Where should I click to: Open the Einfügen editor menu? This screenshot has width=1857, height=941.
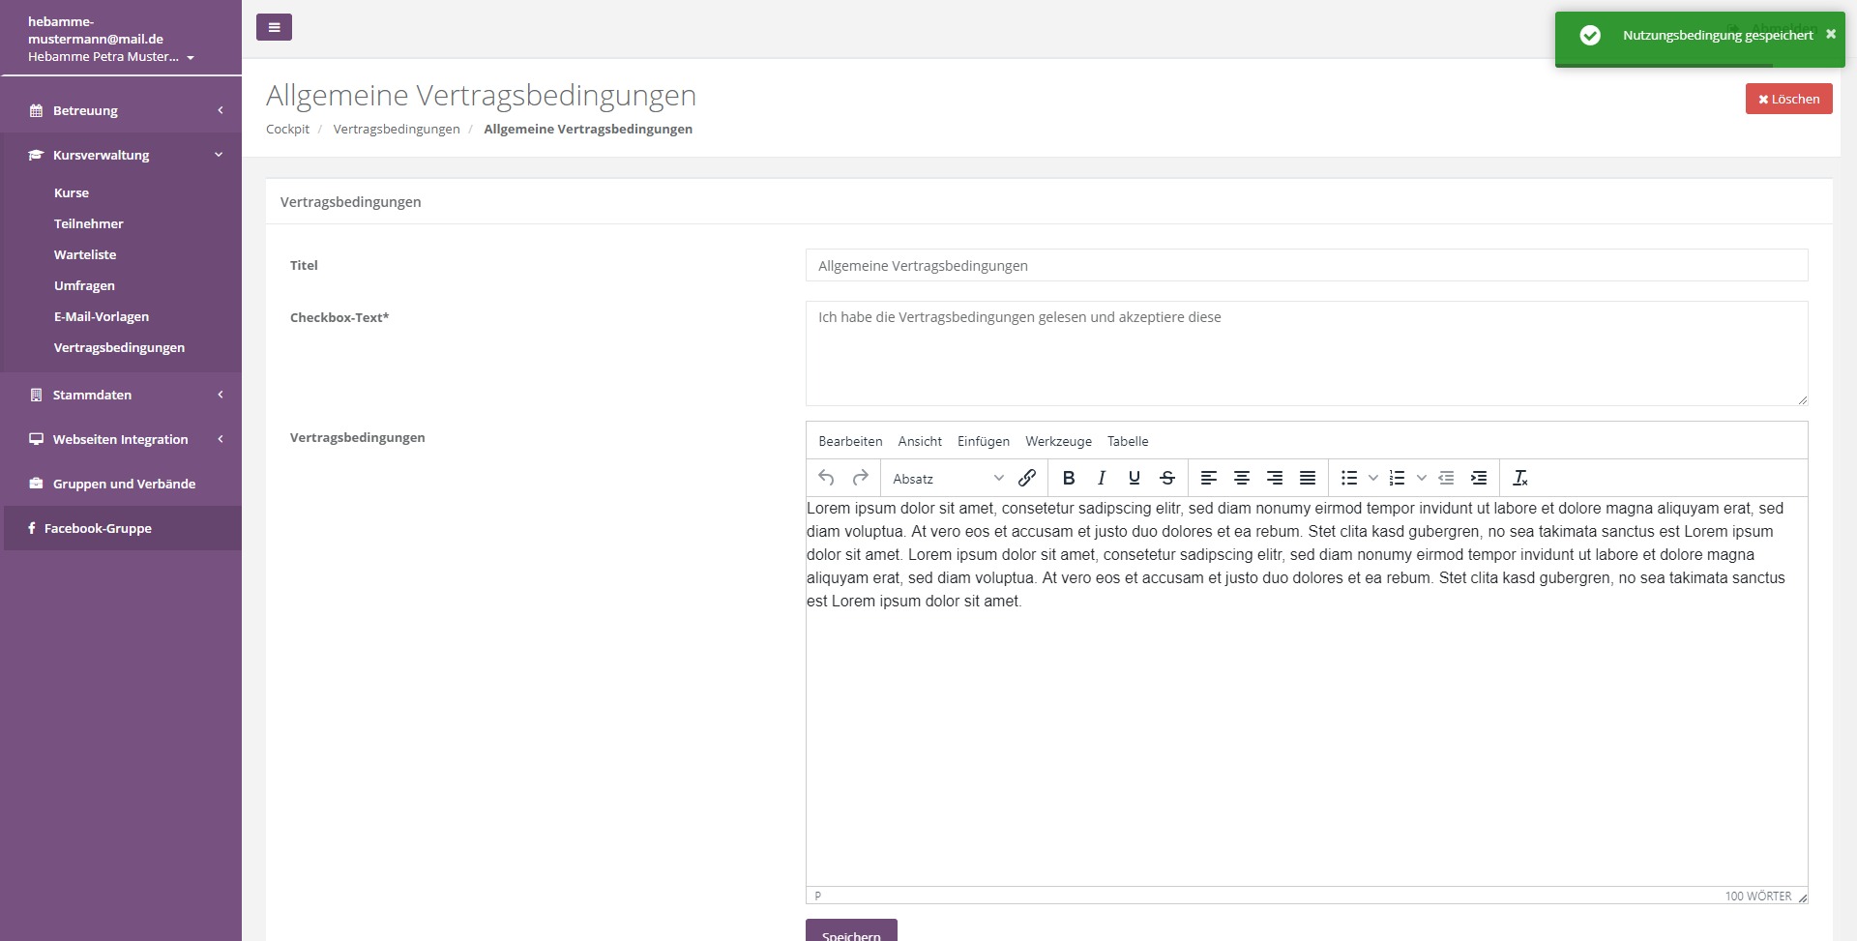point(983,441)
